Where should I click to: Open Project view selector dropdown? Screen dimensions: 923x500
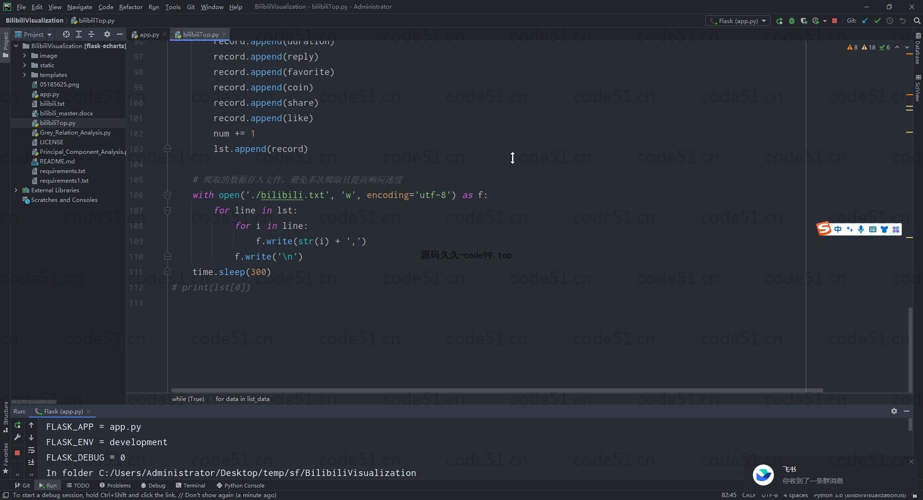pos(33,34)
